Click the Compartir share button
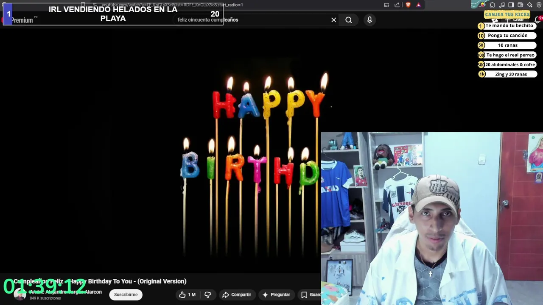 (237, 295)
